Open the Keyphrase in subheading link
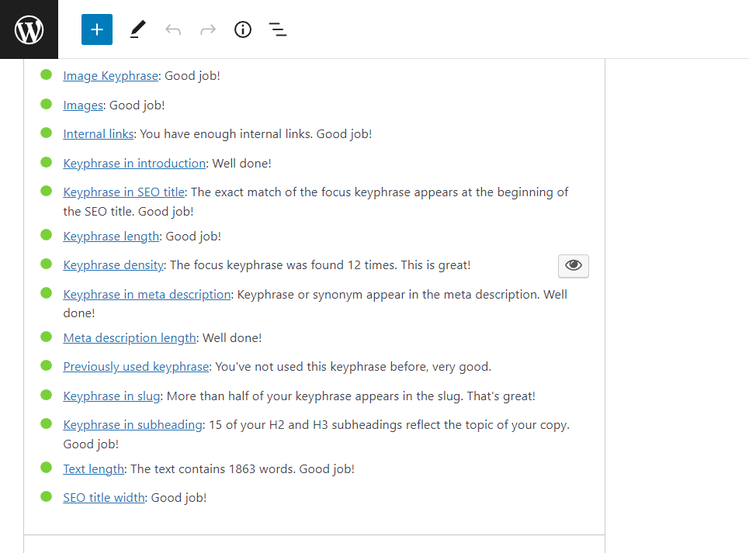749x553 pixels. coord(132,424)
